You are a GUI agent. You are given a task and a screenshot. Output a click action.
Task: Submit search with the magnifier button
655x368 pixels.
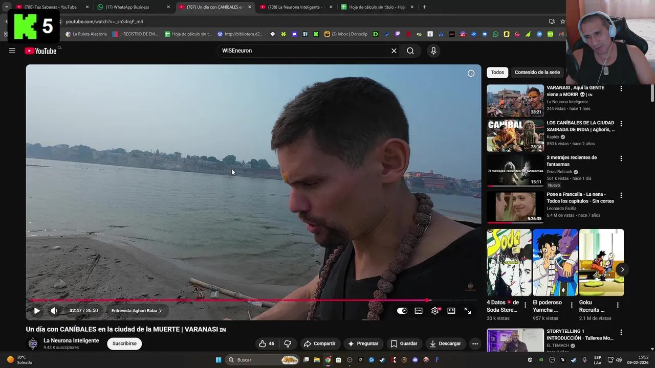click(x=410, y=51)
